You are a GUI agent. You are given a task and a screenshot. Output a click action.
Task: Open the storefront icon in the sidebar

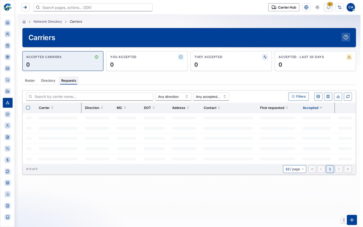[x=8, y=183]
